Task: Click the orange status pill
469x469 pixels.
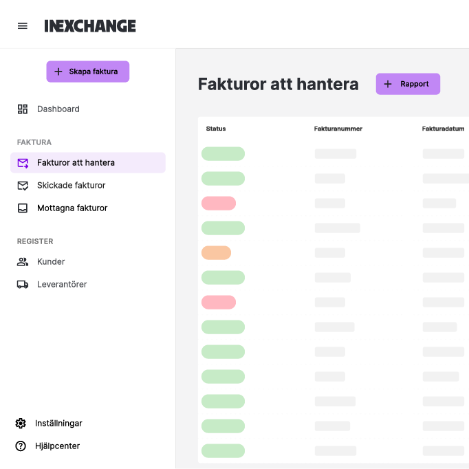Action: coord(216,253)
